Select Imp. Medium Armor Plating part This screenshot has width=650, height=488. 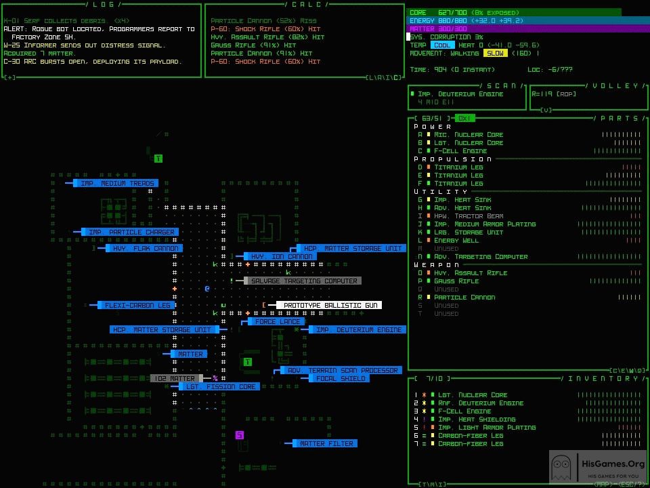coord(529,224)
